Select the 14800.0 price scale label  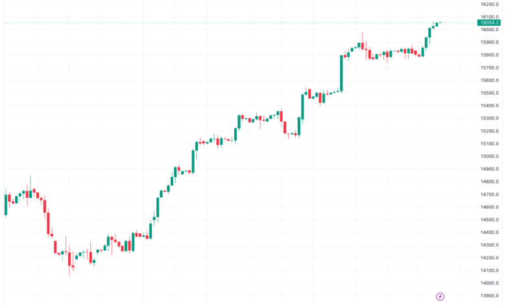click(x=490, y=181)
